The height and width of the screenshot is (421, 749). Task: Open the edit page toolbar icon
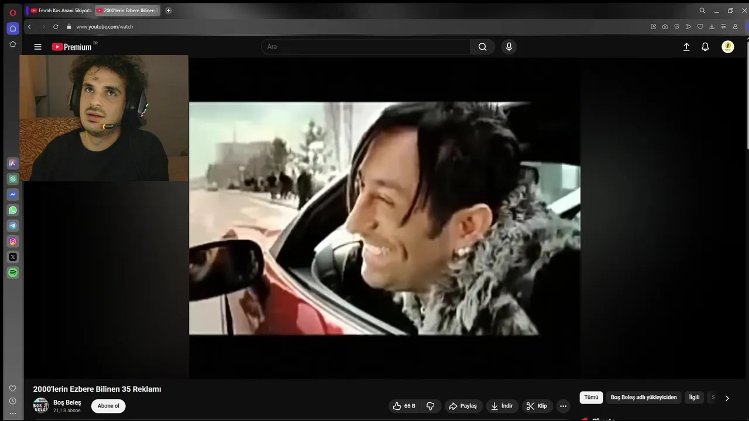(x=654, y=26)
